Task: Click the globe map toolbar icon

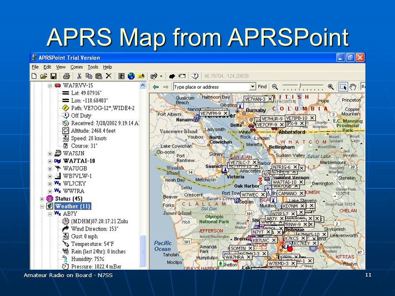Action: 131,76
